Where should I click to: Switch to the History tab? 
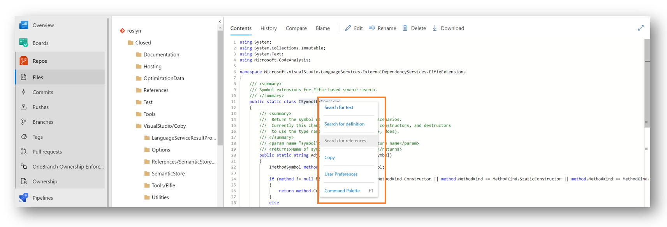point(268,28)
